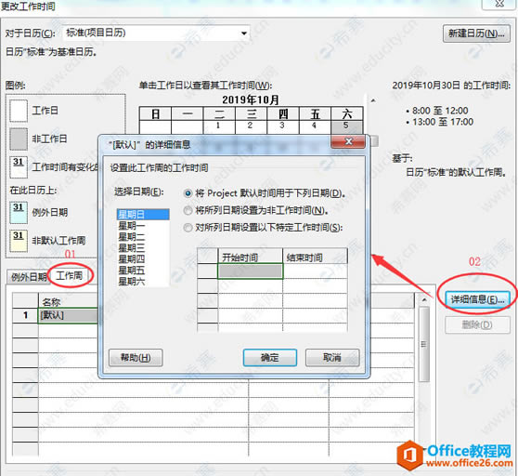
Task: Click the 确定 button
Action: coord(270,358)
